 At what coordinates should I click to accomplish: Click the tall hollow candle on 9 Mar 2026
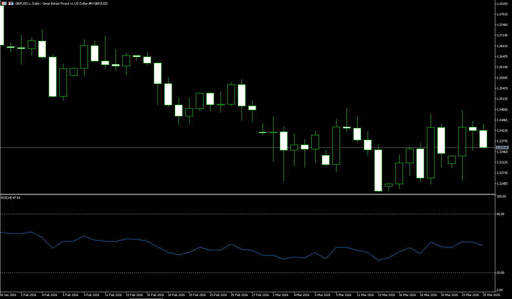click(336, 146)
